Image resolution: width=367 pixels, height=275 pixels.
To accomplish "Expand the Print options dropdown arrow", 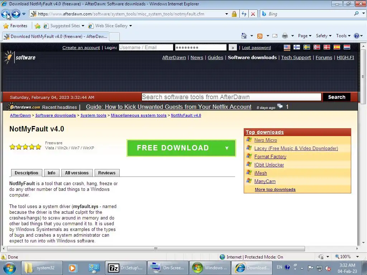I will point(292,36).
